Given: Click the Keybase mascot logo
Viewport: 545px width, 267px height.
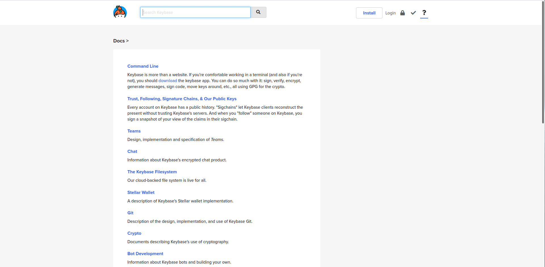Looking at the screenshot, I should [120, 12].
